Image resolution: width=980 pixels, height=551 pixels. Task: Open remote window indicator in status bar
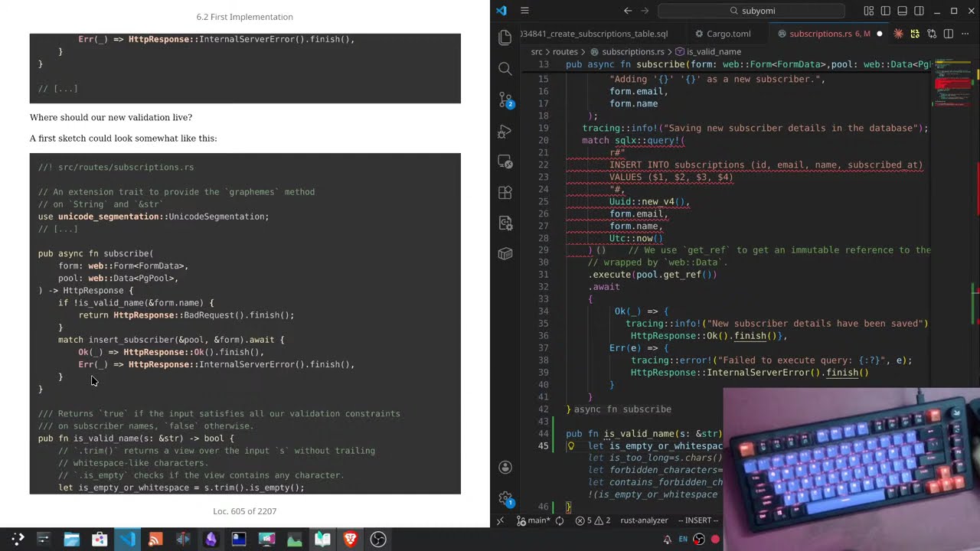tap(500, 520)
